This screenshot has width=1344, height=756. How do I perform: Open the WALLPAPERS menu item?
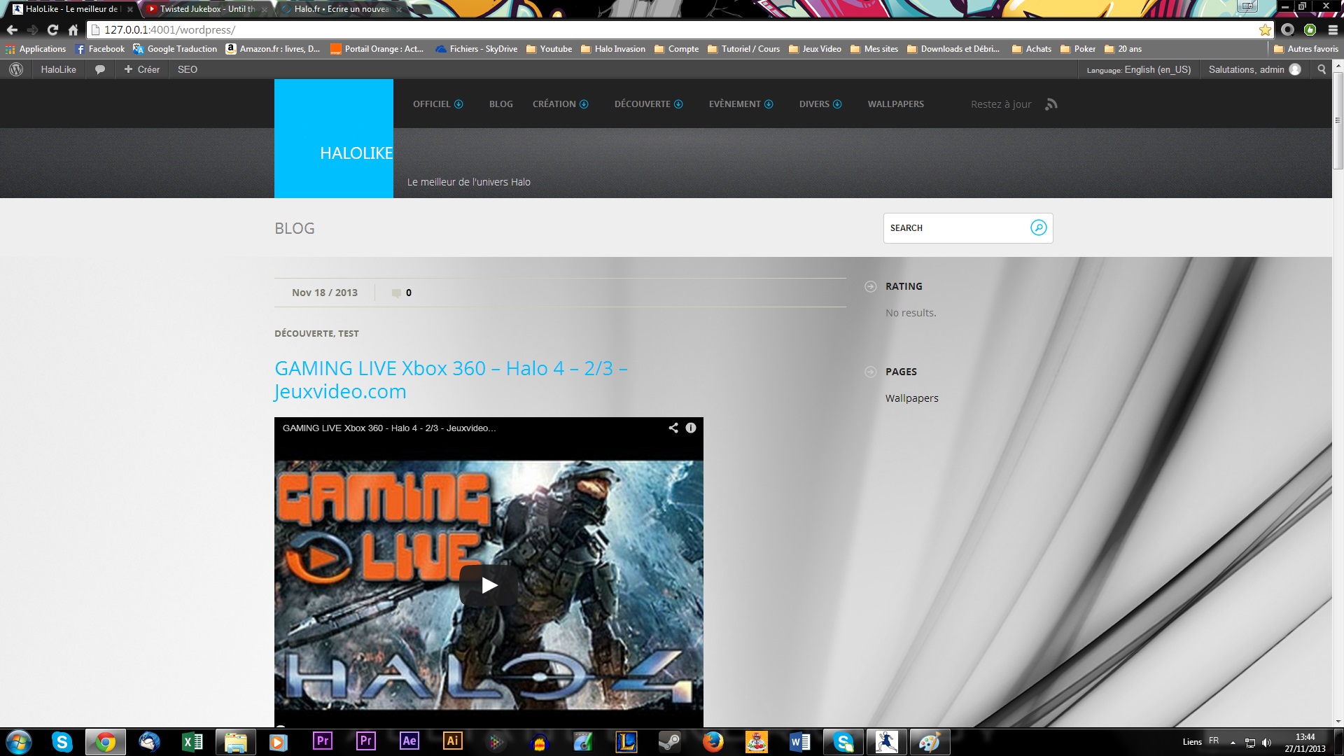coord(895,104)
